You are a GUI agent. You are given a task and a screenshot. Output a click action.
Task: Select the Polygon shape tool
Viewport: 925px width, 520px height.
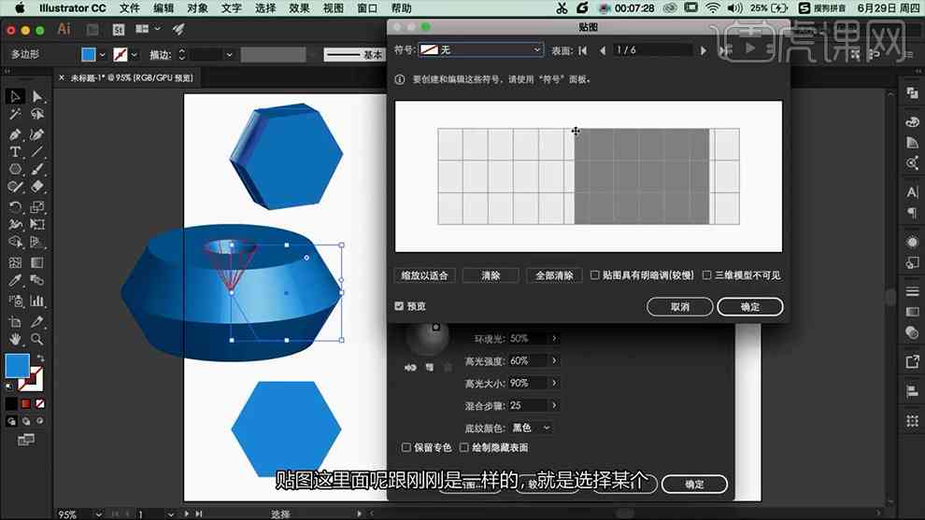[15, 169]
